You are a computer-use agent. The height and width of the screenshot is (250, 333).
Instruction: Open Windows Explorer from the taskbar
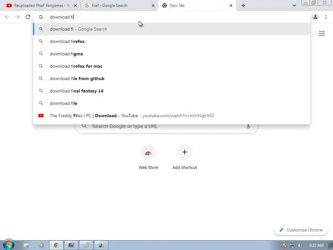26,245
